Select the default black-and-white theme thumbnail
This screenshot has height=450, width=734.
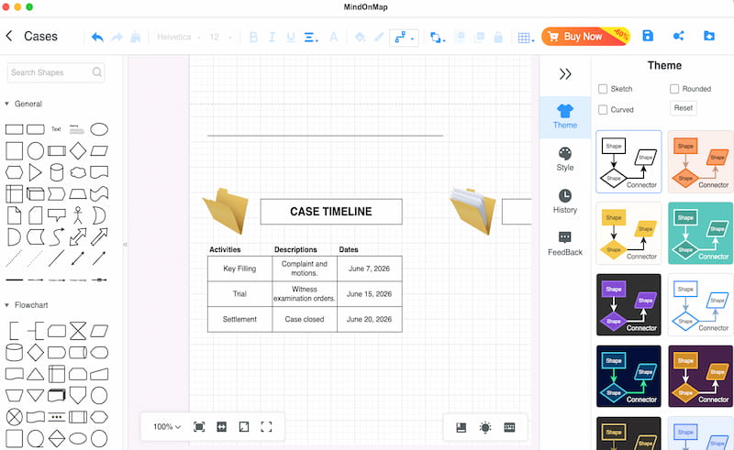click(x=628, y=162)
